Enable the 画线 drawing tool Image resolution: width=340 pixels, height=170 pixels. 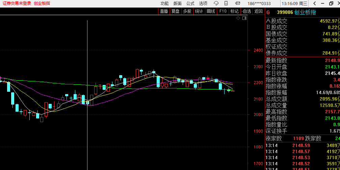211,11
